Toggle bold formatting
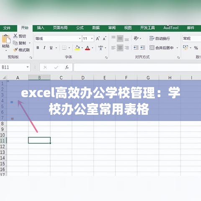201x201 pixels. (38, 48)
